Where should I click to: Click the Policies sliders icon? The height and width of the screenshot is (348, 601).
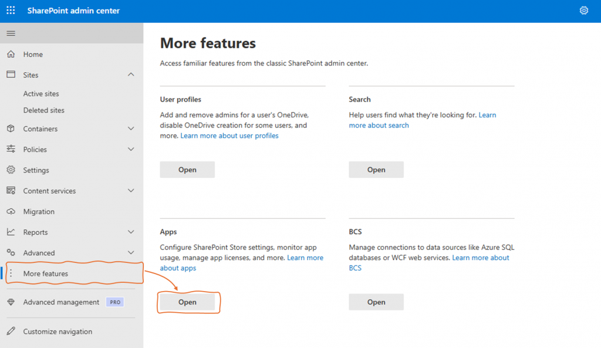11,150
